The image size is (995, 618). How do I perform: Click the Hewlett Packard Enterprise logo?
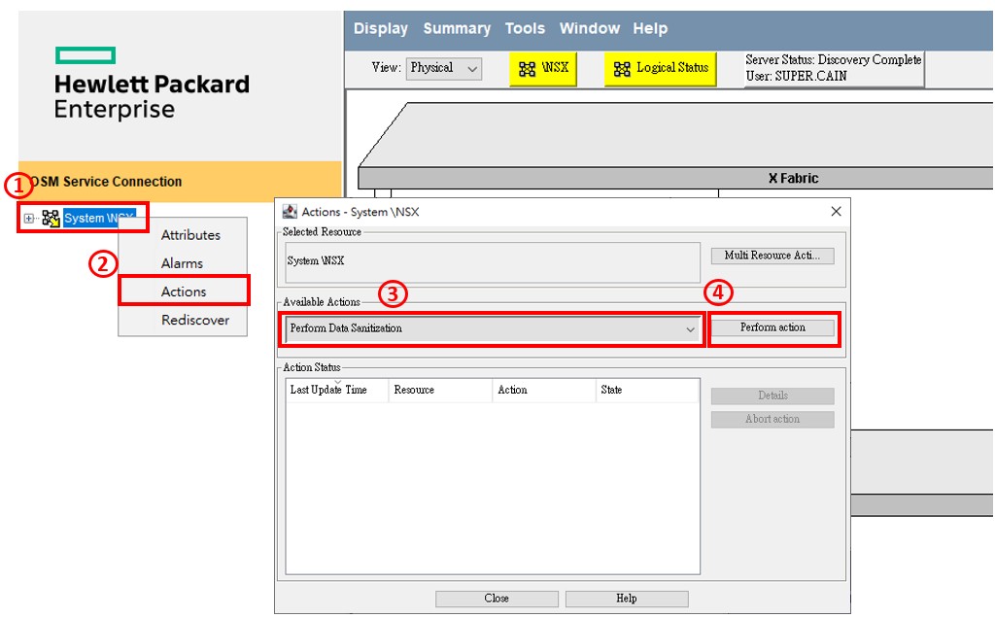point(152,84)
